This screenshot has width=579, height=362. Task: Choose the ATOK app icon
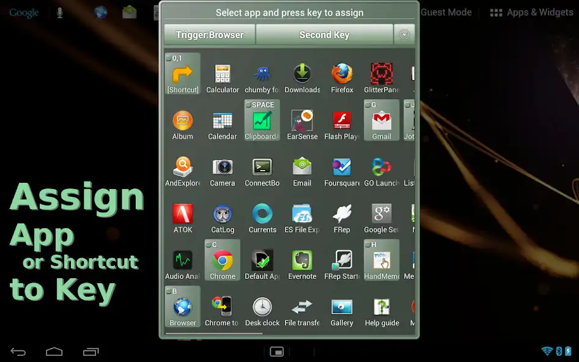tap(183, 215)
